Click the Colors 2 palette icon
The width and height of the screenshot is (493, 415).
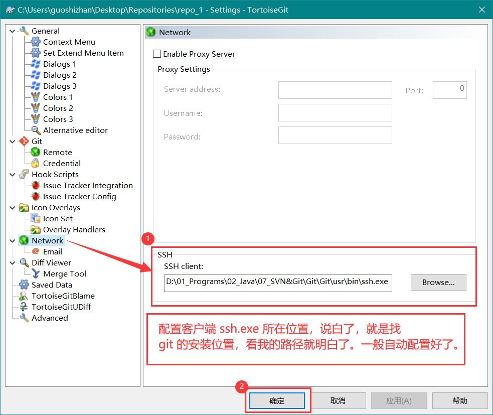pyautogui.click(x=36, y=108)
